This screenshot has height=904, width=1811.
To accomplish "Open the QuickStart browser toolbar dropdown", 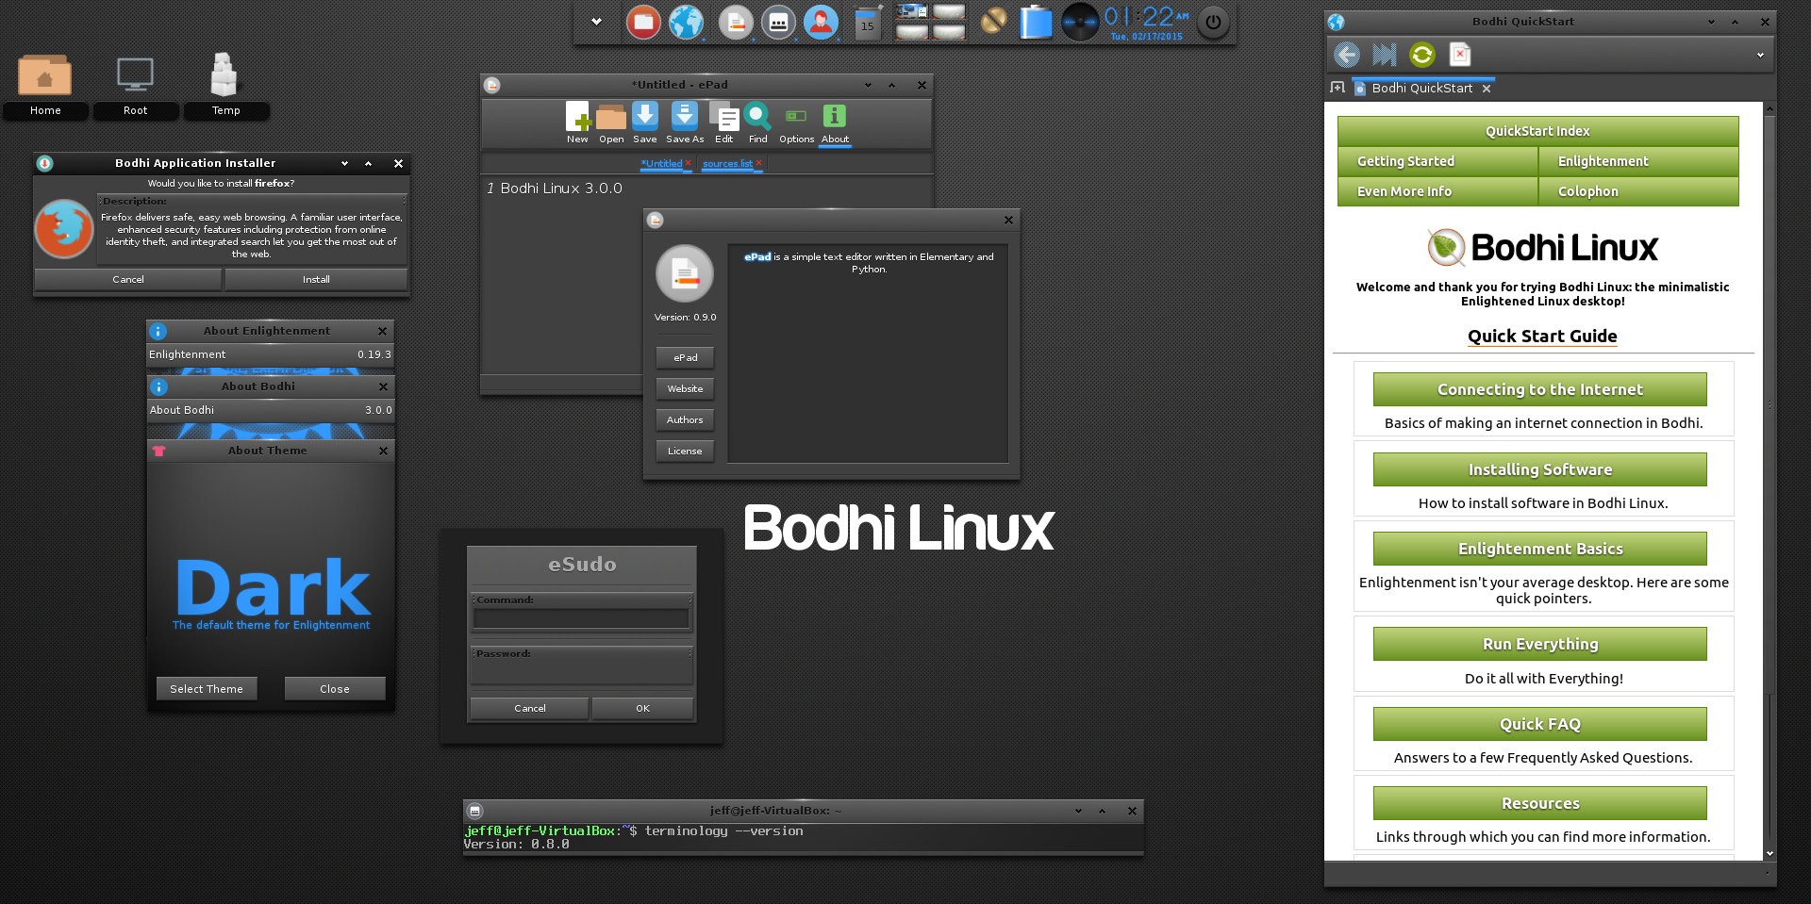I will coord(1760,56).
